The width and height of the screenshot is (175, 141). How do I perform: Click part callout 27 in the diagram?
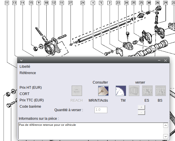(x=70, y=3)
